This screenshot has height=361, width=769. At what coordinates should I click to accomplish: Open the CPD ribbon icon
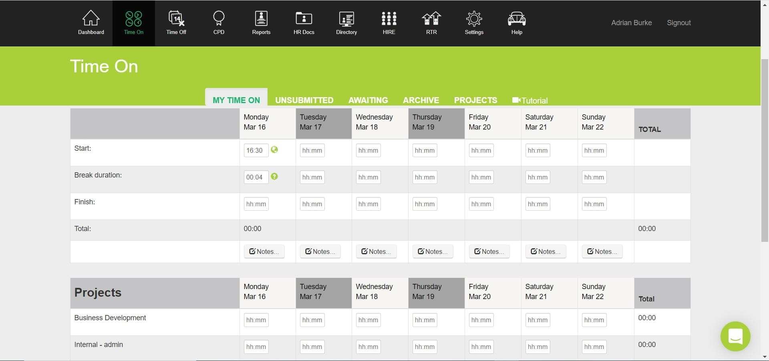[x=219, y=18]
